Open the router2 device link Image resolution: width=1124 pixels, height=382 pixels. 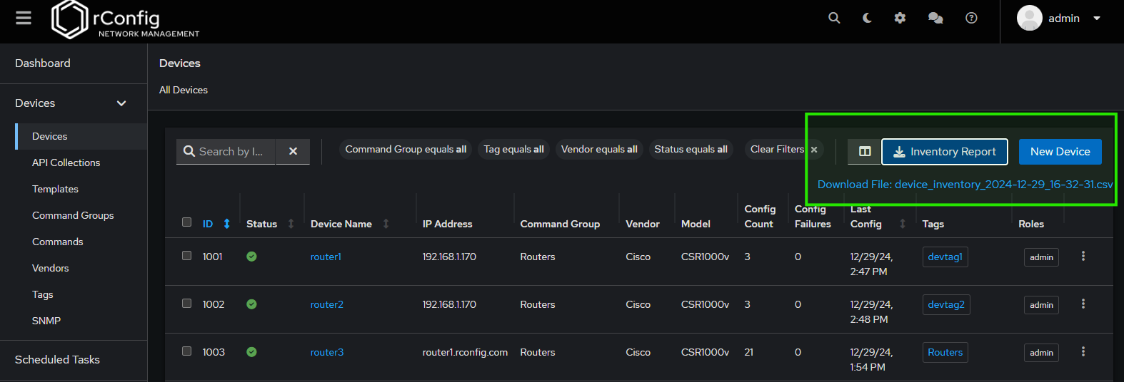[x=326, y=304]
